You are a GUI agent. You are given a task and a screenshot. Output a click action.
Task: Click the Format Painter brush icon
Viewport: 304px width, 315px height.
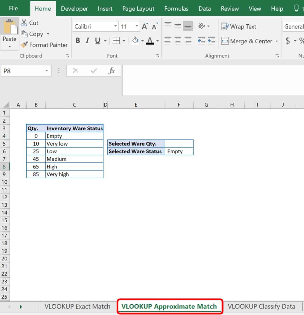(x=24, y=45)
